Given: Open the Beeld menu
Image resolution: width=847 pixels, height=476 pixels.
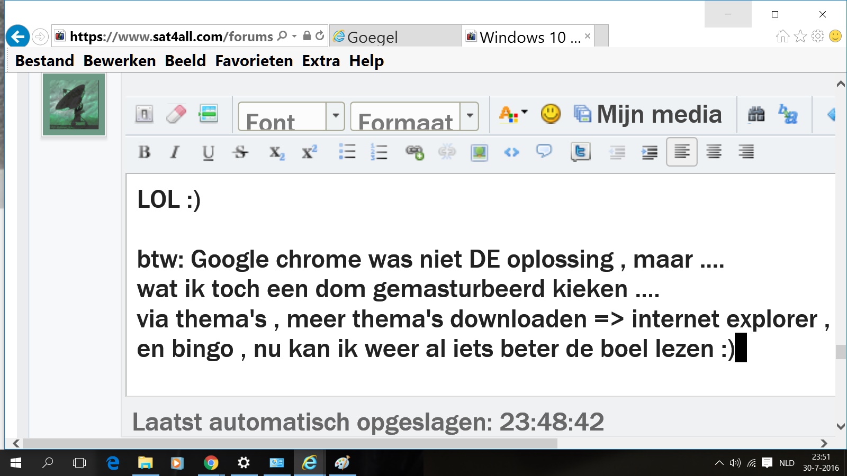Looking at the screenshot, I should point(185,61).
